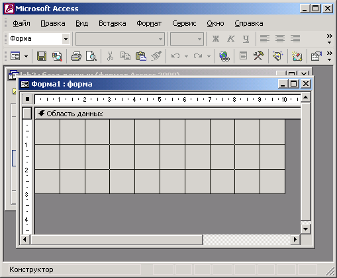The image size is (337, 278).
Task: Open the Формат menu
Action: coord(149,23)
